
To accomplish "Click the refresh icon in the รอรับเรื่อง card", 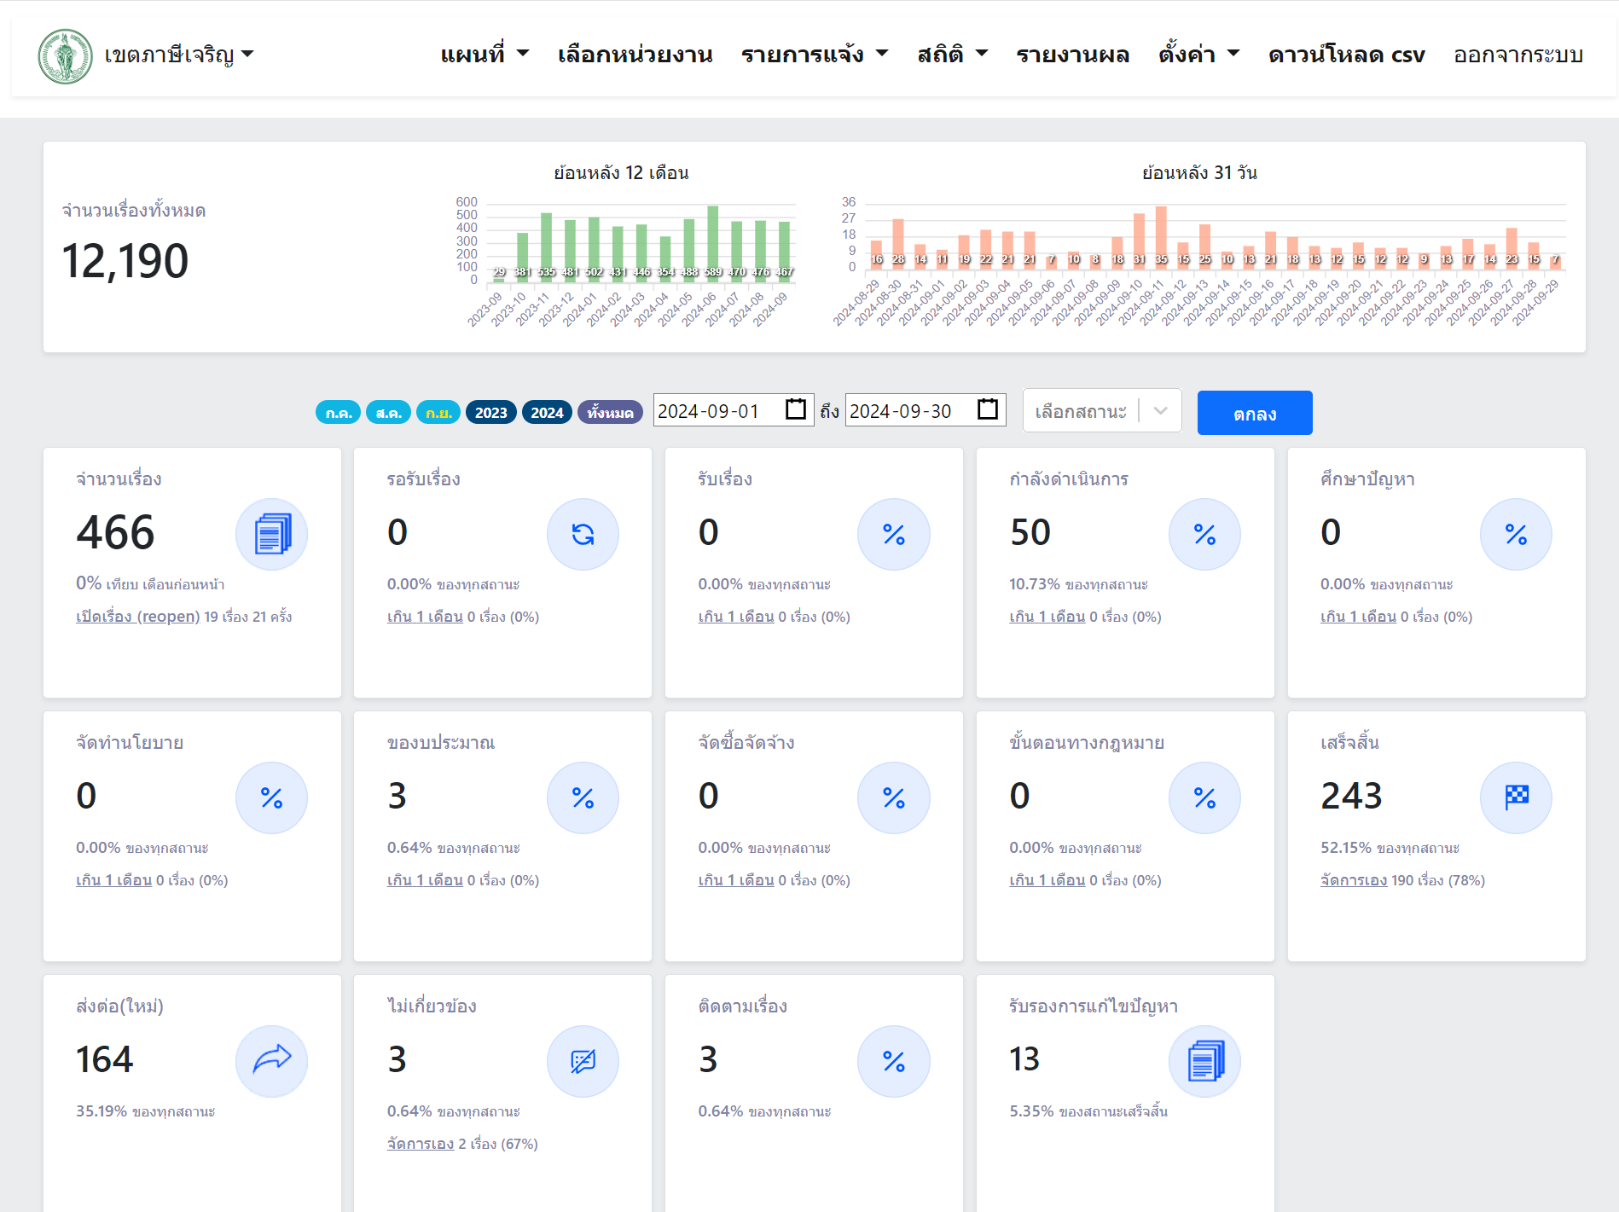I will [583, 535].
